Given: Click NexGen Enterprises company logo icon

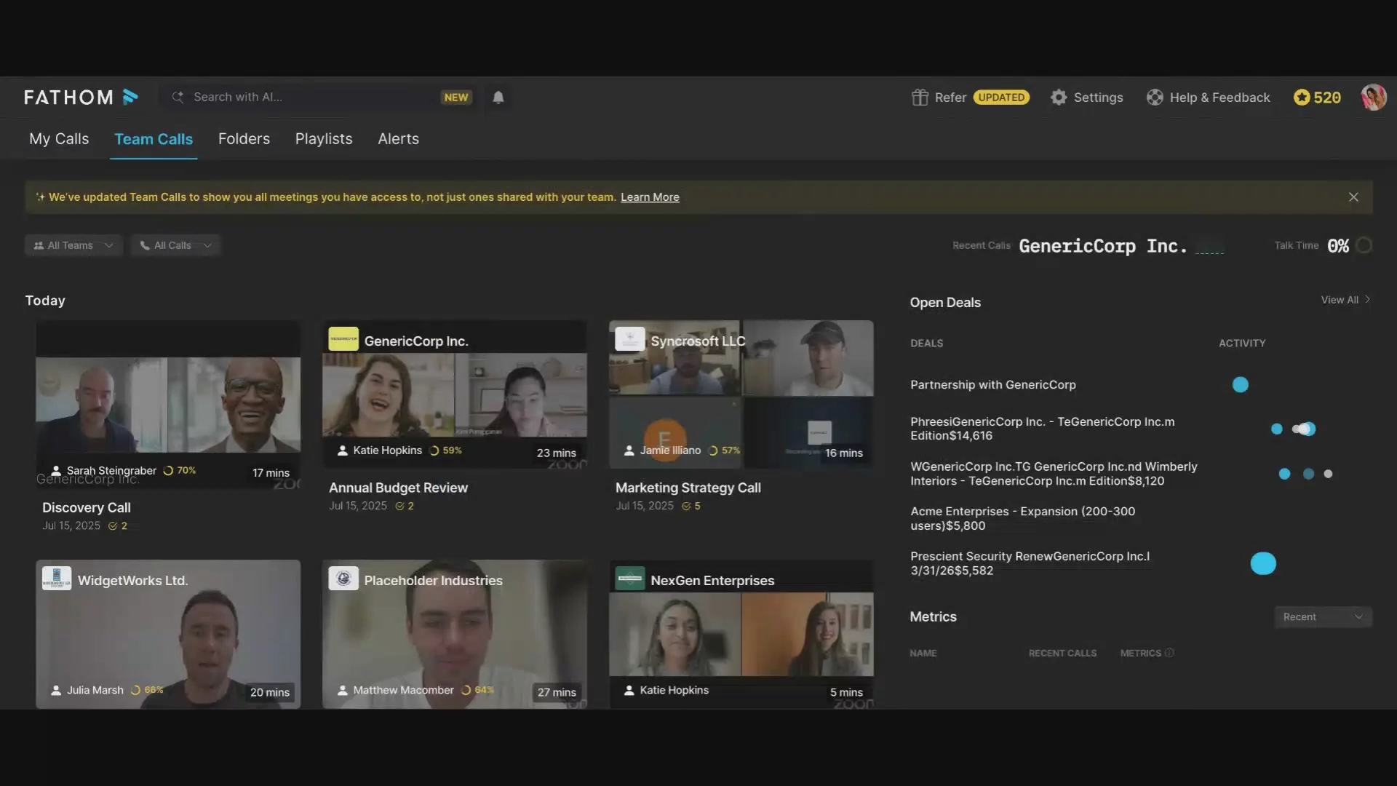Looking at the screenshot, I should 630,579.
